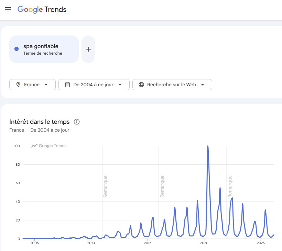Open the Remarque note near 2011
The width and height of the screenshot is (282, 251).
(106, 186)
